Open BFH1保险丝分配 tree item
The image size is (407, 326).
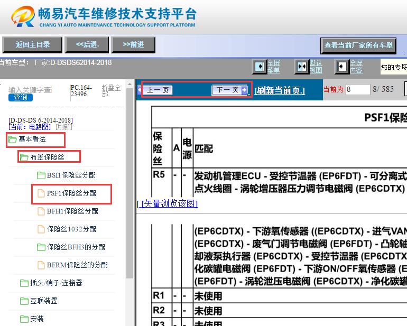(72, 211)
